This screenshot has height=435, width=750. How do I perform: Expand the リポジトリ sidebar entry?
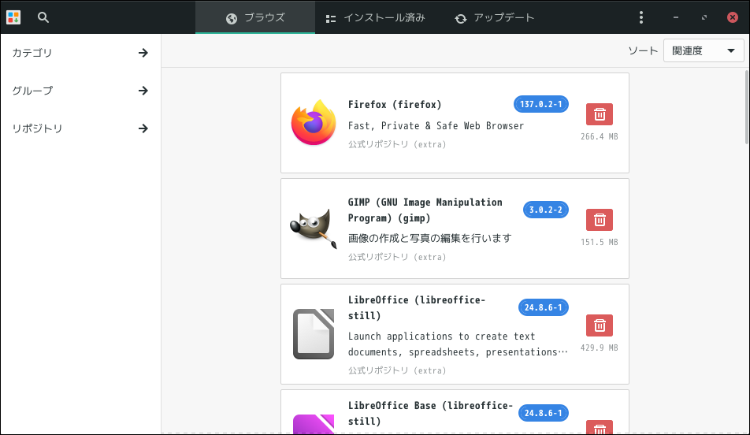(80, 128)
